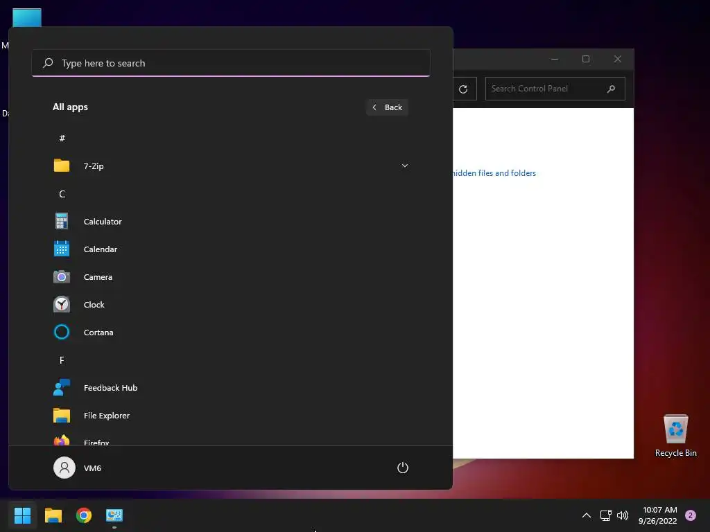Open the network status tray icon

point(605,515)
